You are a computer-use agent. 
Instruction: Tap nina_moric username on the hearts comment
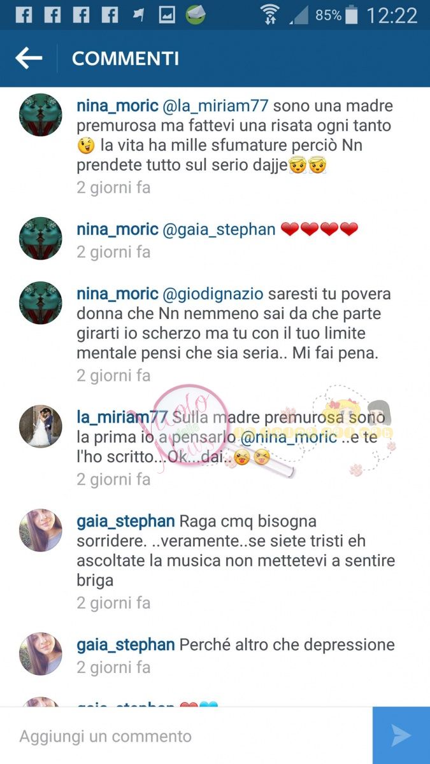point(117,230)
